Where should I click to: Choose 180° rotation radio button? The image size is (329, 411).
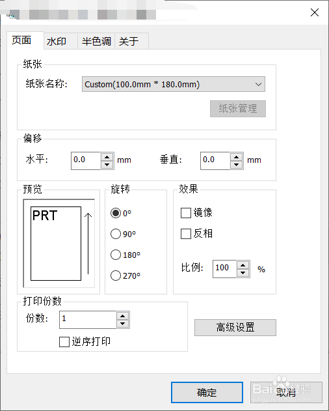(116, 255)
